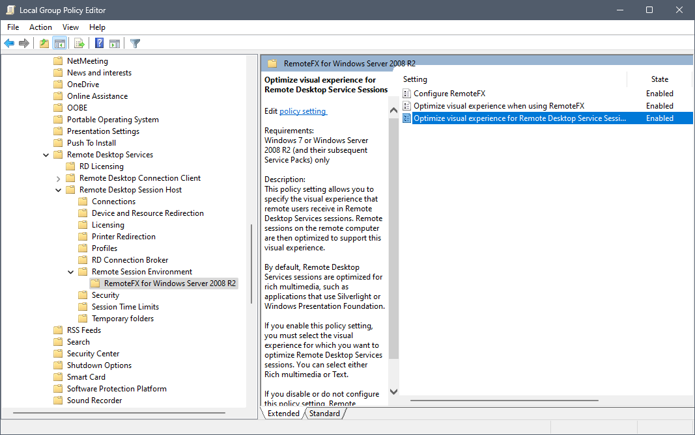This screenshot has height=435, width=695.
Task: Go up one level with the folder-arrow icon
Action: (x=44, y=44)
